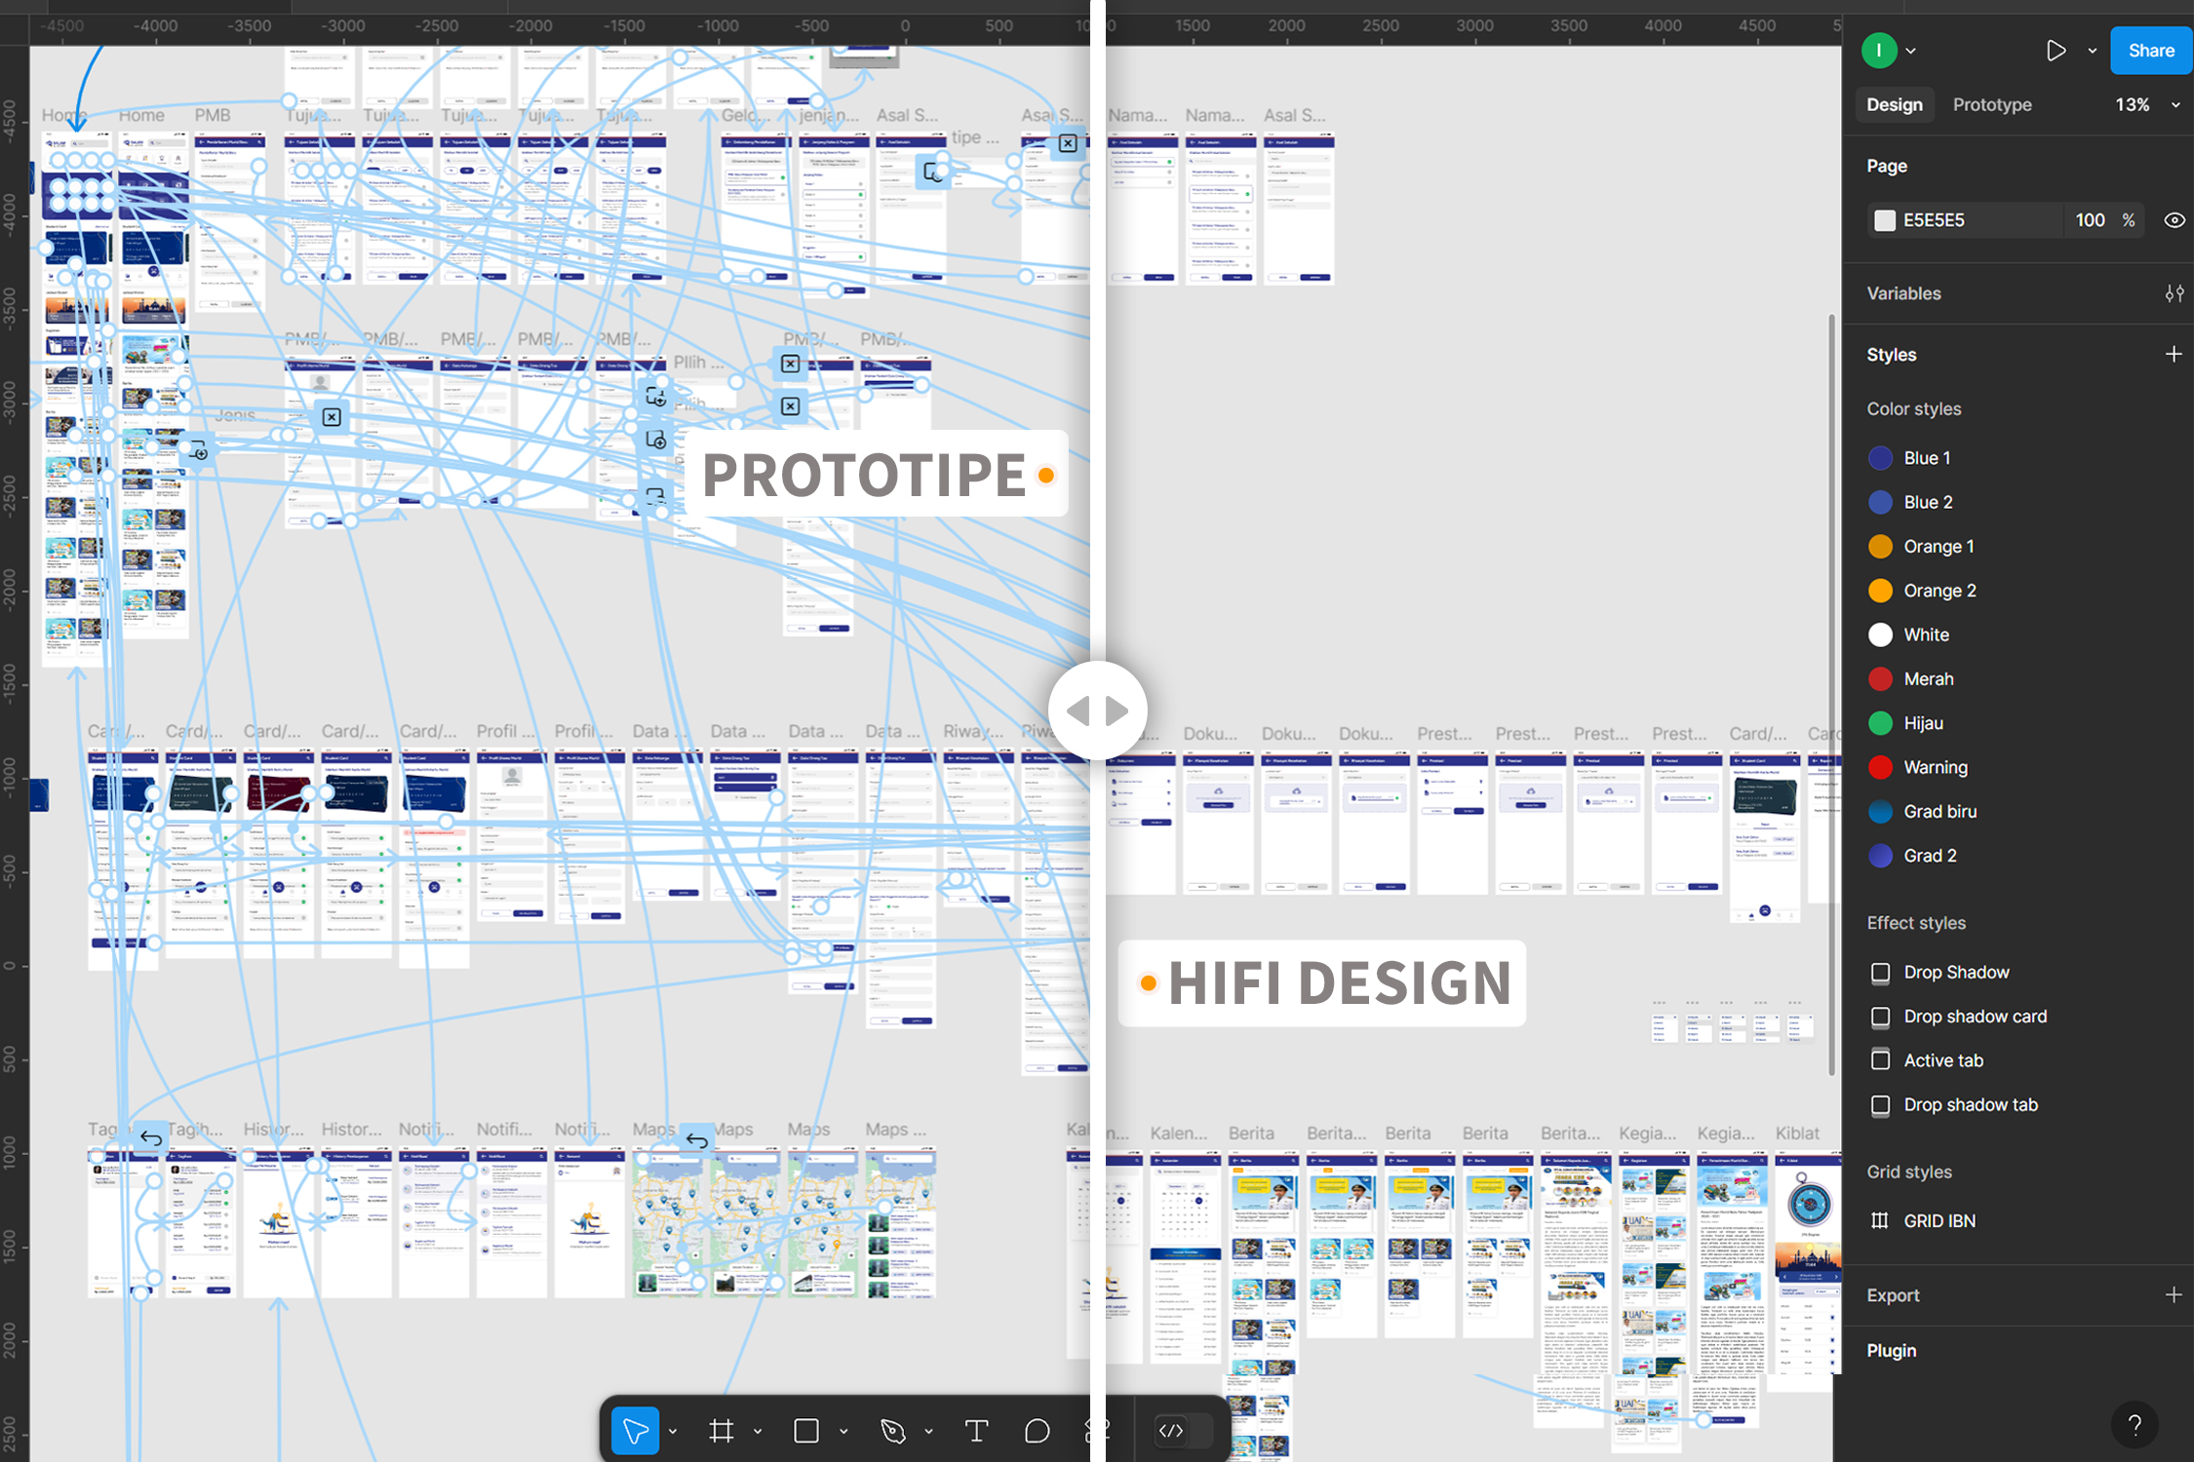Select the Move tool in the toolbar

click(635, 1430)
